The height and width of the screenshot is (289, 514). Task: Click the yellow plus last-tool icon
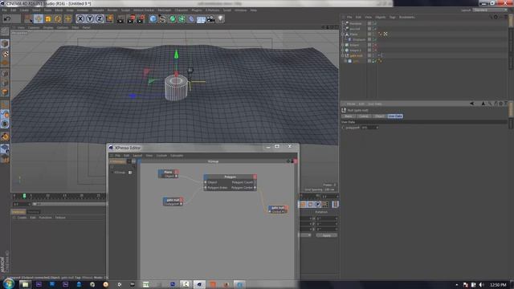(x=67, y=19)
